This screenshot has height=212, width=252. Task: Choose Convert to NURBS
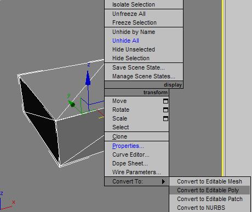click(x=210, y=208)
